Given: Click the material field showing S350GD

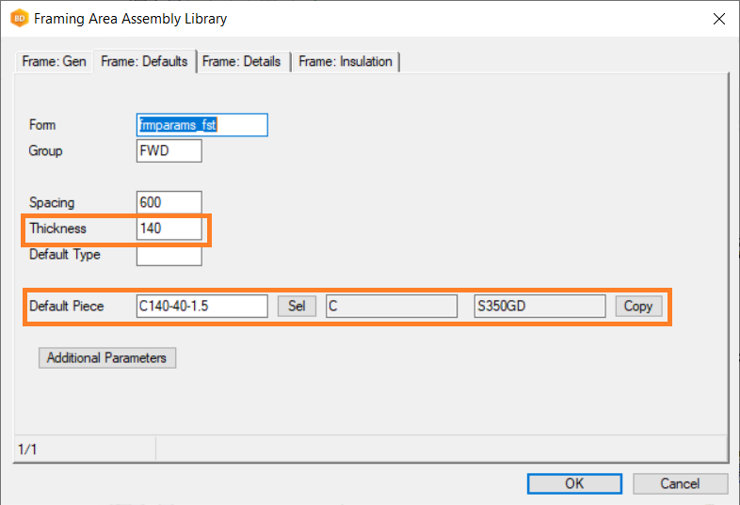Looking at the screenshot, I should click(x=539, y=307).
